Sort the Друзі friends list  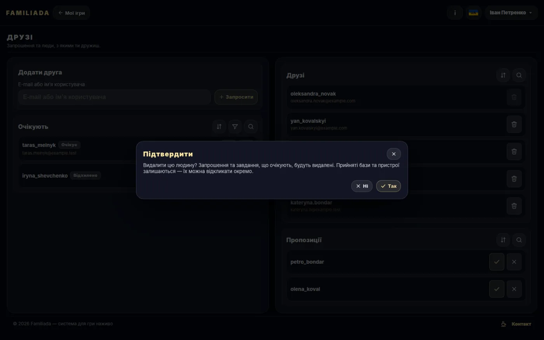pyautogui.click(x=503, y=75)
